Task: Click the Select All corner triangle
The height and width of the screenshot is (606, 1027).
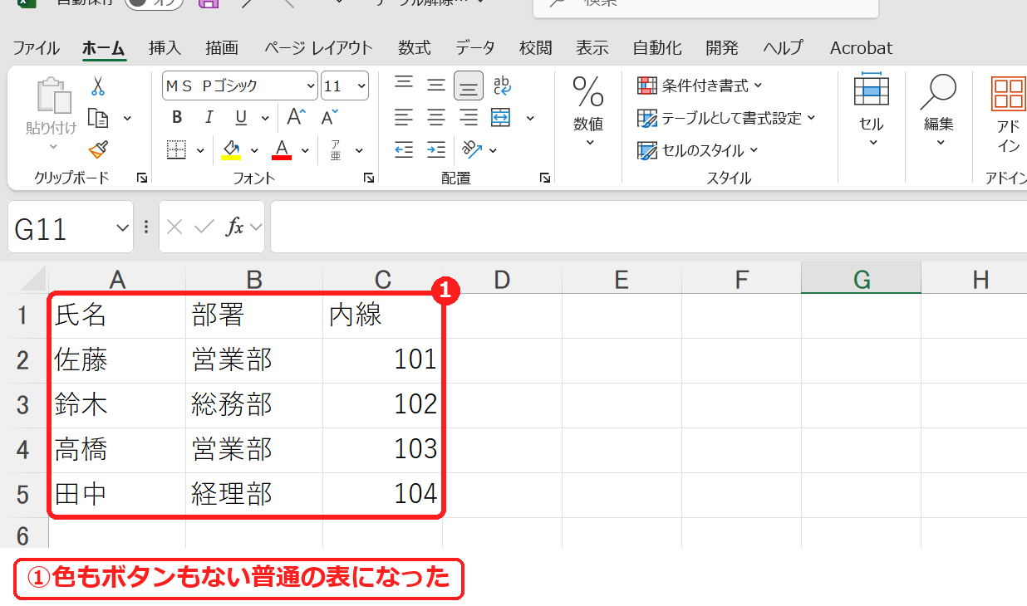Action: pos(32,280)
